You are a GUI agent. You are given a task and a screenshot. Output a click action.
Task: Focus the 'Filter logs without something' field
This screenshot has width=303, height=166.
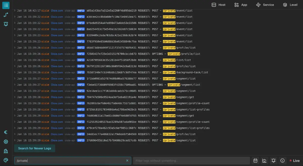pos(191,161)
